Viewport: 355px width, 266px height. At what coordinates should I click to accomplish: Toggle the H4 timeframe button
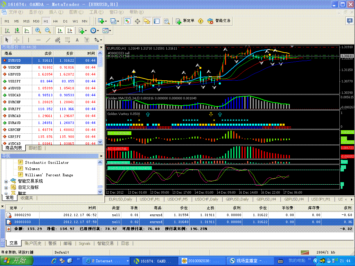click(x=55, y=21)
